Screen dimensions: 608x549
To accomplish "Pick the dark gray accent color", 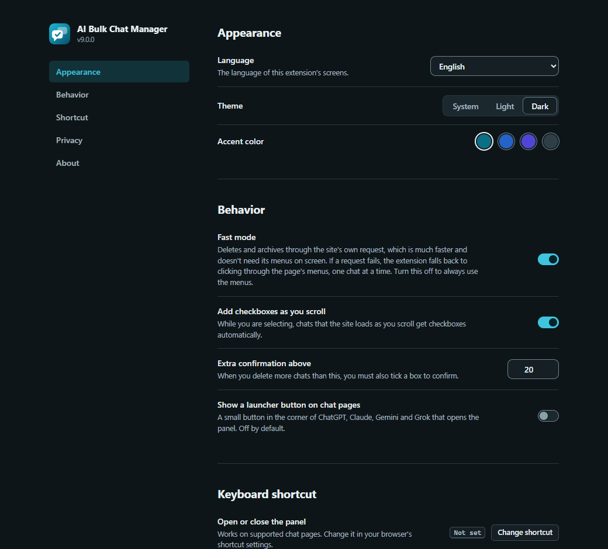I will (x=551, y=141).
